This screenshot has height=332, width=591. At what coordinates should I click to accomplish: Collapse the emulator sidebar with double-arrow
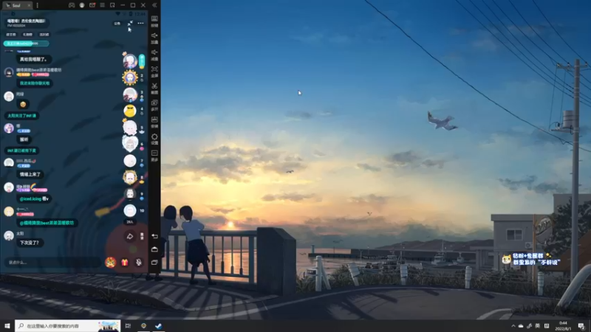[154, 5]
